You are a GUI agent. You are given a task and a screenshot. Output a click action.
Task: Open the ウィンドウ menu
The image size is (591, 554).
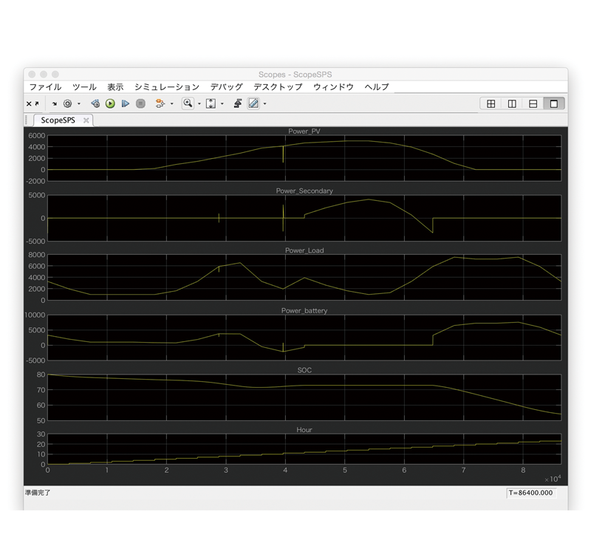[334, 87]
